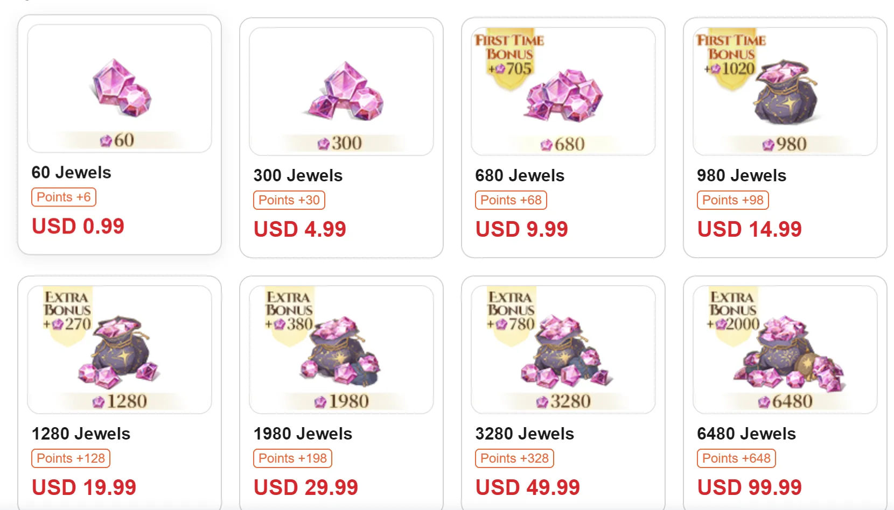The width and height of the screenshot is (894, 510).
Task: Click the Points +328 badge
Action: tap(514, 458)
